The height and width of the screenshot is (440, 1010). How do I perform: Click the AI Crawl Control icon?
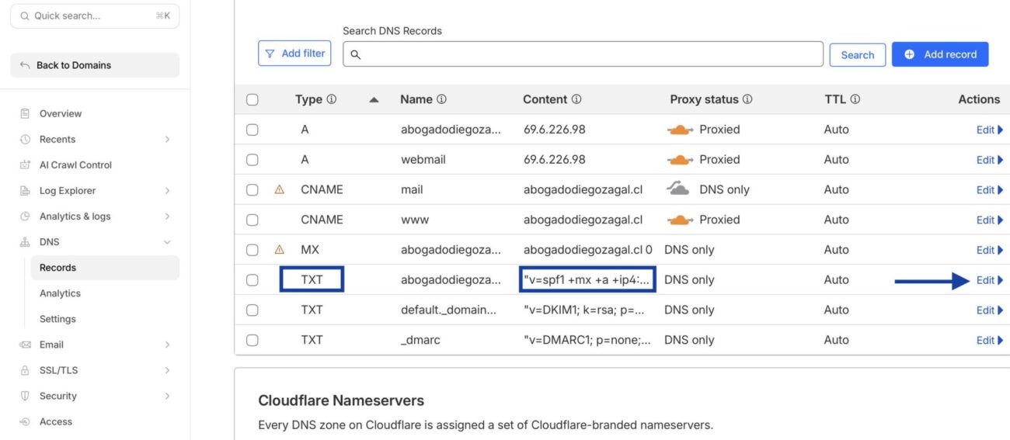coord(25,165)
